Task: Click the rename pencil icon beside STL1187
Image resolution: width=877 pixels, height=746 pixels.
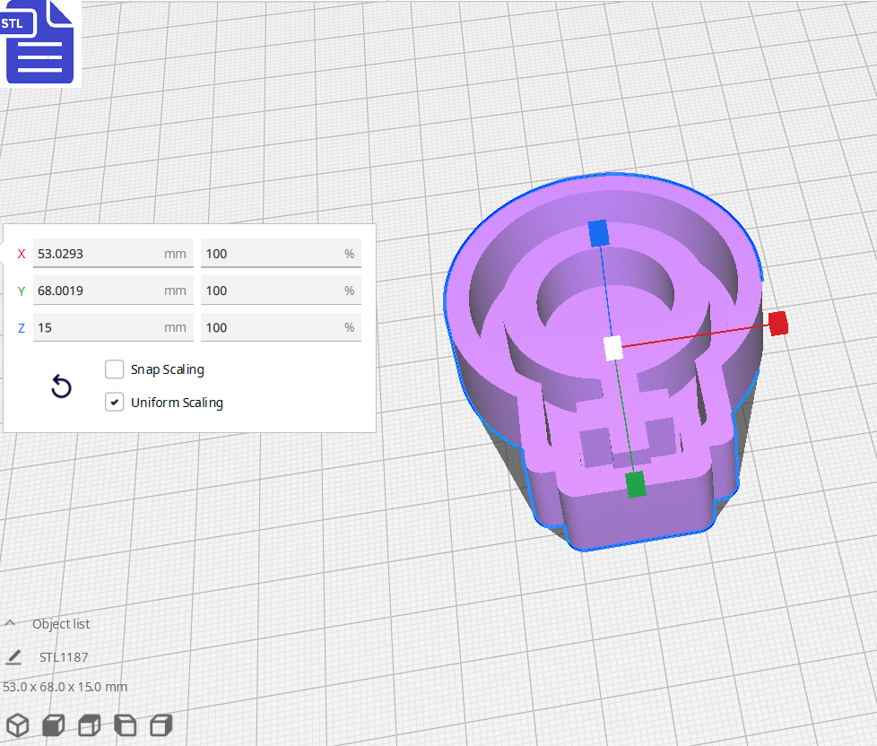Action: (13, 657)
